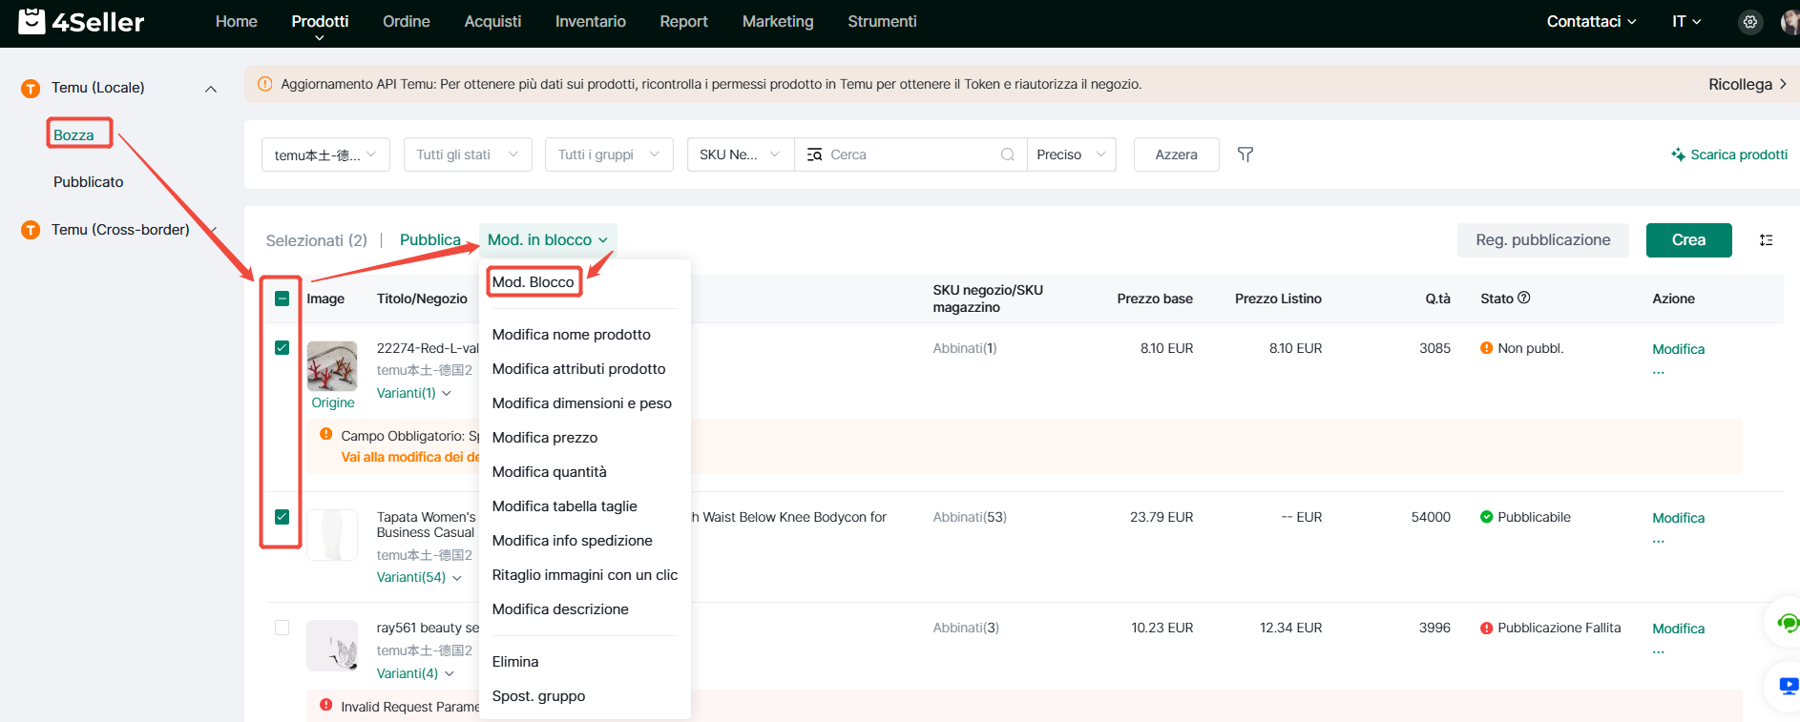Click the Crea button
Image resolution: width=1800 pixels, height=722 pixels.
point(1689,240)
